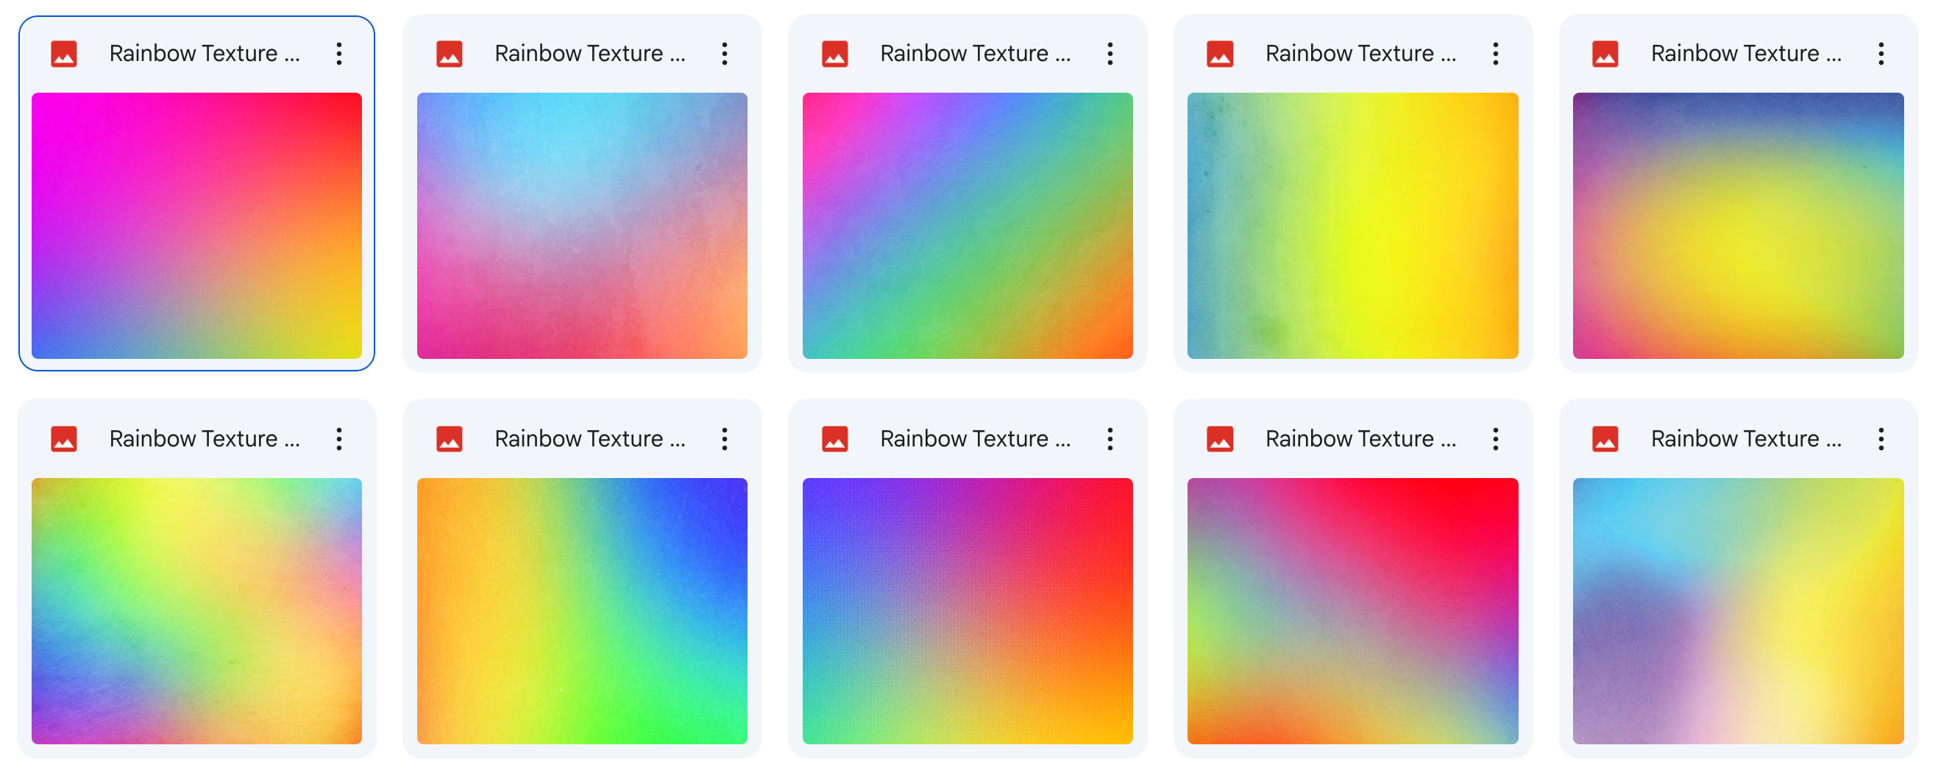Open the three-dot menu on the selected card
This screenshot has height=784, width=1938.
pyautogui.click(x=339, y=53)
